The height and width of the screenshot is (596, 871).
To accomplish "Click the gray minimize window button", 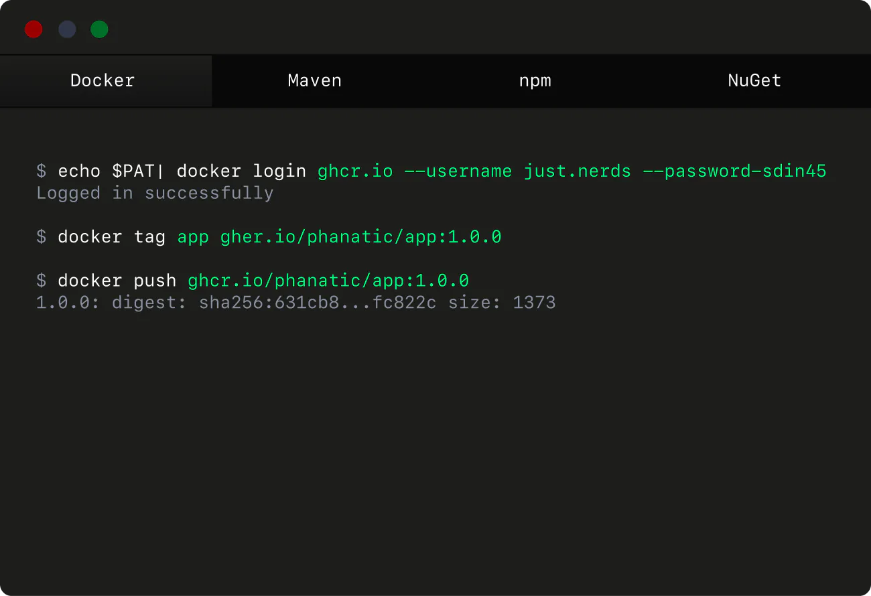I will [x=67, y=29].
